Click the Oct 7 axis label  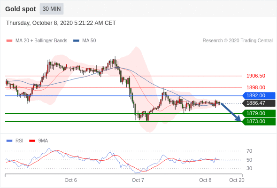[x=138, y=180]
